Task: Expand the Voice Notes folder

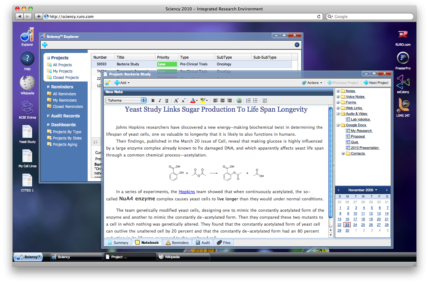Action: pos(338,97)
